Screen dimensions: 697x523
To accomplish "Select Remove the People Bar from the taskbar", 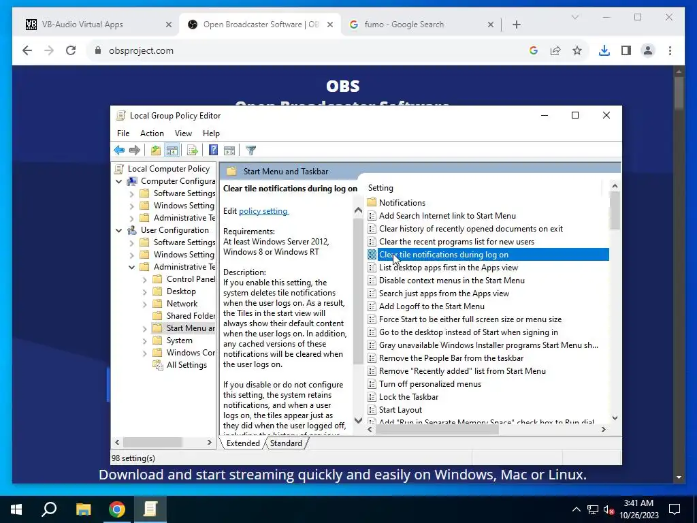I will pyautogui.click(x=451, y=358).
